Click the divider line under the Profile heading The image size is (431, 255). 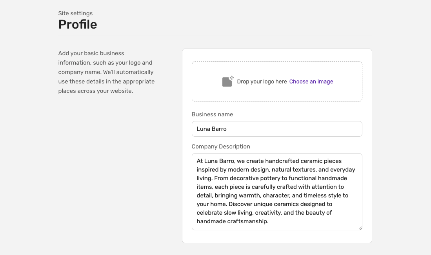215,36
